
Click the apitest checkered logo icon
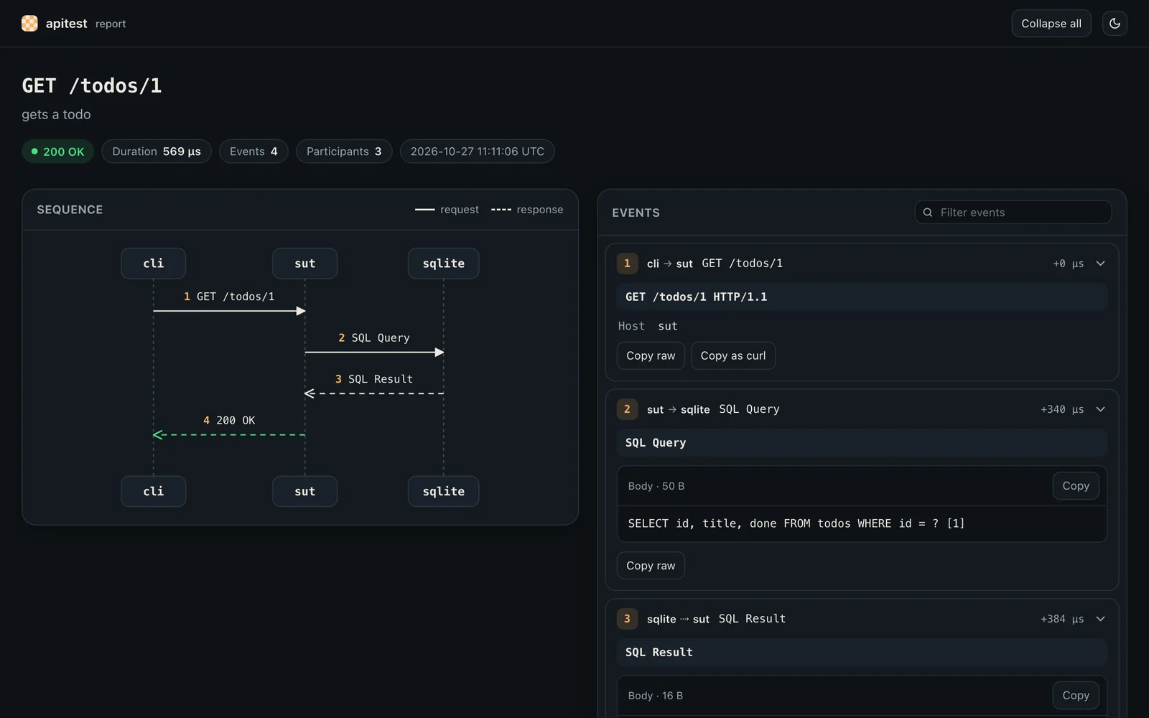tap(29, 24)
